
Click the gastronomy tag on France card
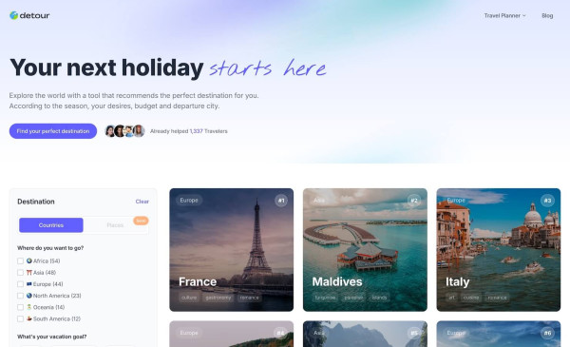(218, 298)
